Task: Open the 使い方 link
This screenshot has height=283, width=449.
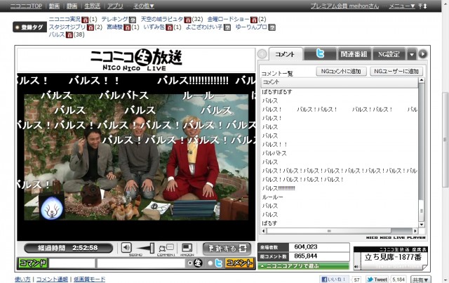Action: coord(22,279)
